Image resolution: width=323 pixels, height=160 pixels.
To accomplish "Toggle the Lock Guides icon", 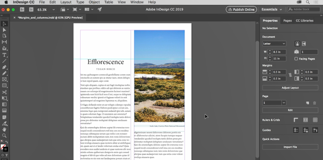I will coord(305,130).
